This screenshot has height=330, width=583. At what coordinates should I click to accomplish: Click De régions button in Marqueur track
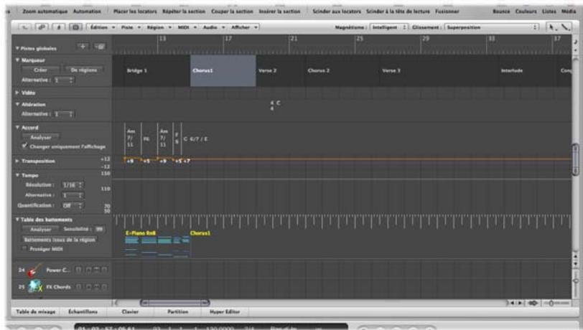pyautogui.click(x=84, y=70)
